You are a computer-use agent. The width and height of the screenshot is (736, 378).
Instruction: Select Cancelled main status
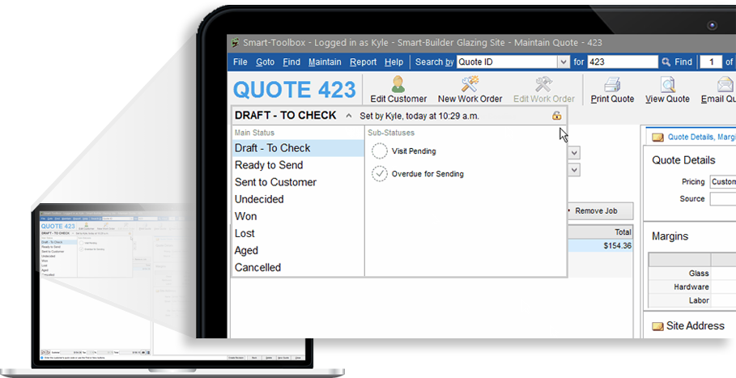click(298, 267)
